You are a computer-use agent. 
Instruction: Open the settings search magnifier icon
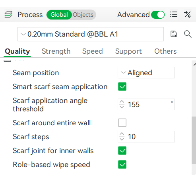(188, 34)
